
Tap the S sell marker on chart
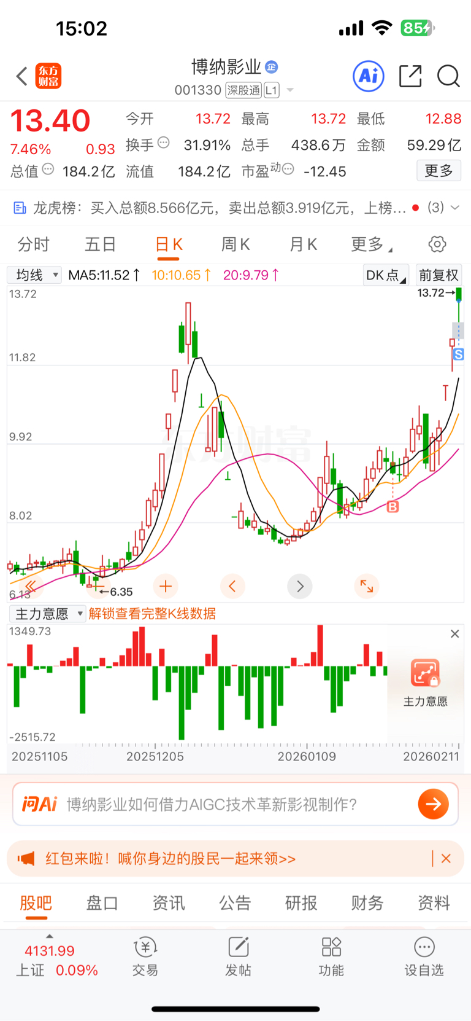pyautogui.click(x=458, y=354)
